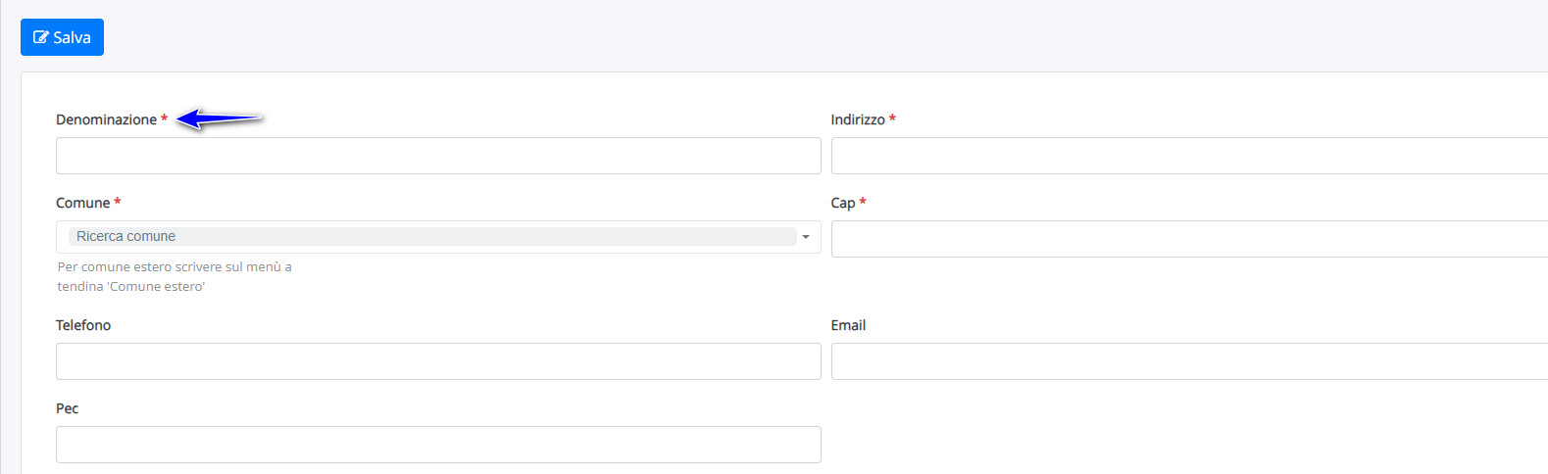Click the Denominazione field label

click(x=106, y=119)
